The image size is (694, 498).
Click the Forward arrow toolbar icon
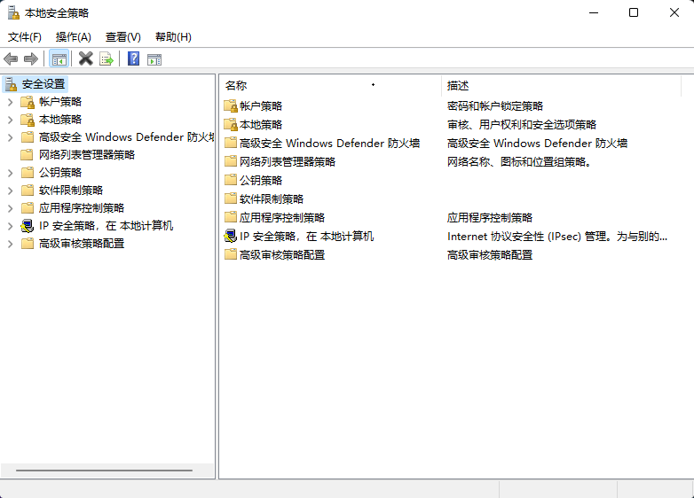pyautogui.click(x=31, y=58)
